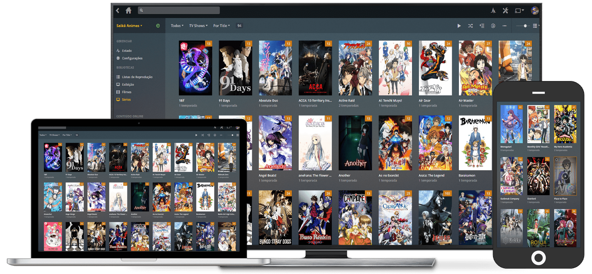Click the Configurações gear icon in sidebar
The image size is (592, 274).
[118, 58]
